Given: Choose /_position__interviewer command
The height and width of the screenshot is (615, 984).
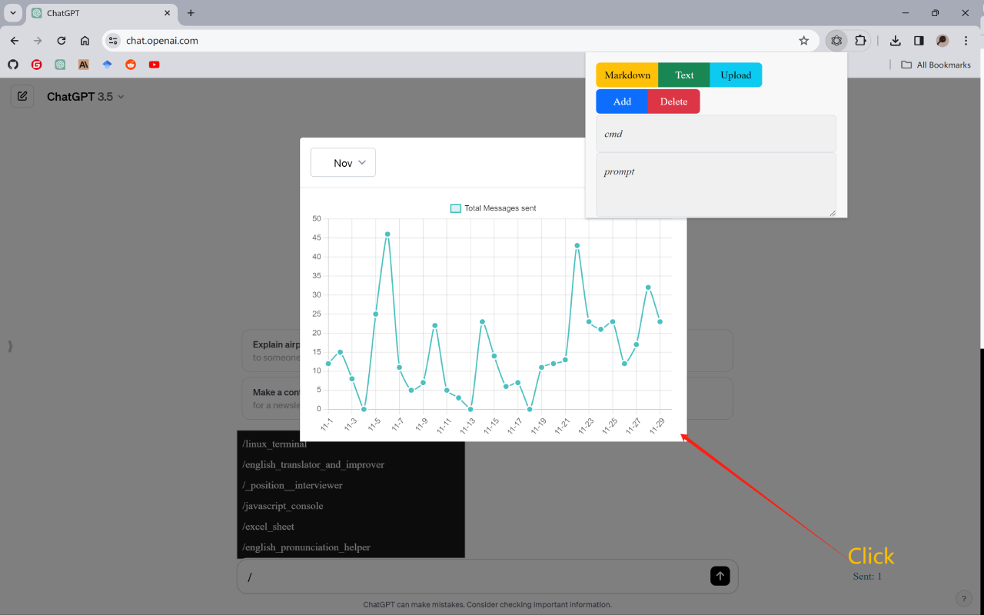Looking at the screenshot, I should point(351,485).
